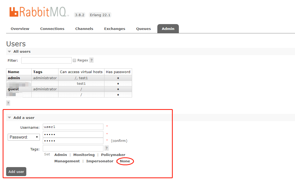The image size is (295, 179).
Task: Click the Erlang 22.1 version badge
Action: tap(100, 15)
